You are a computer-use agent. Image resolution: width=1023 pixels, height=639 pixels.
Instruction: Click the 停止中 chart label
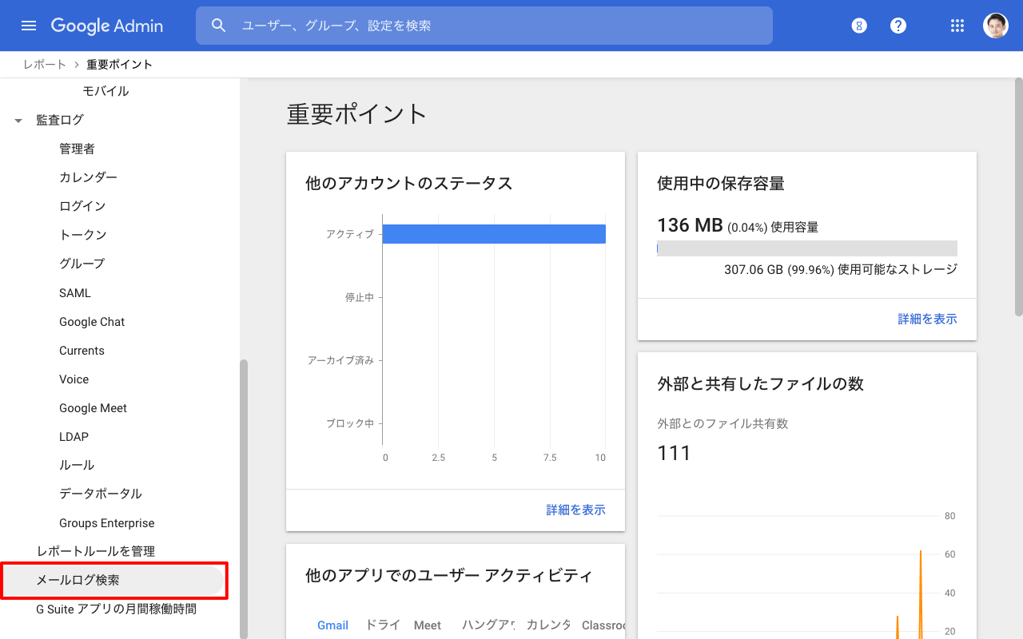tap(360, 297)
